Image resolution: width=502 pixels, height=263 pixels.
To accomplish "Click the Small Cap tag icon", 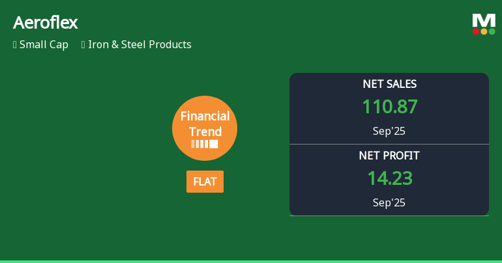I will [15, 45].
